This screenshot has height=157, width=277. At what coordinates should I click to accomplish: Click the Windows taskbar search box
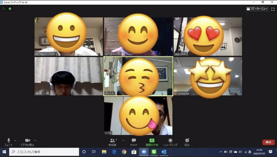point(44,152)
